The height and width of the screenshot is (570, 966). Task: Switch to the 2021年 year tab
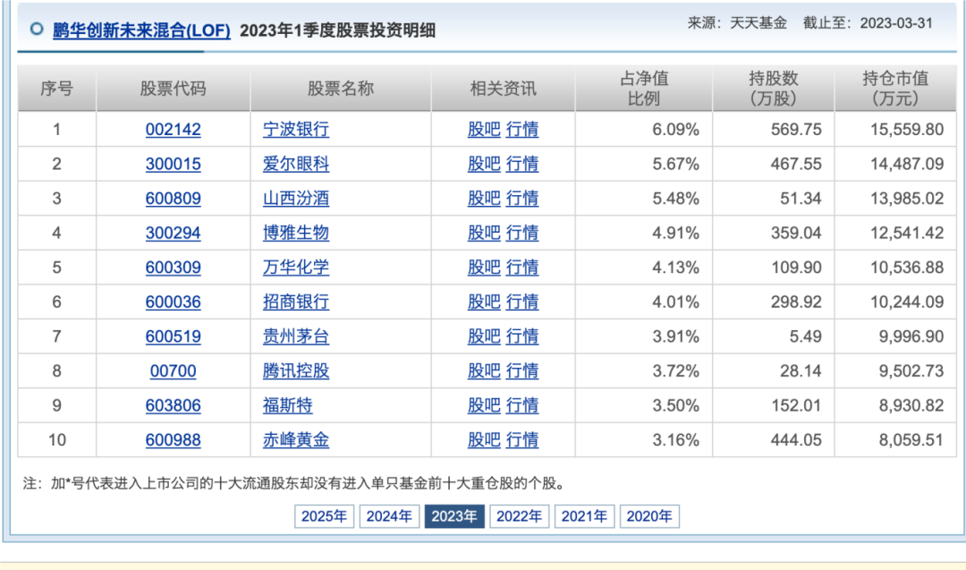(x=585, y=516)
